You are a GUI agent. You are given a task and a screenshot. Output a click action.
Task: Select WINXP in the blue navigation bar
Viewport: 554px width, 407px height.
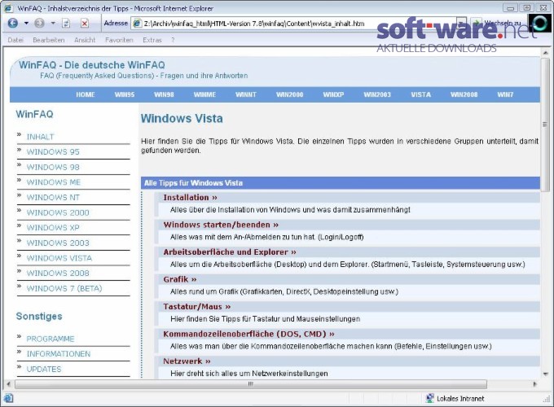333,94
